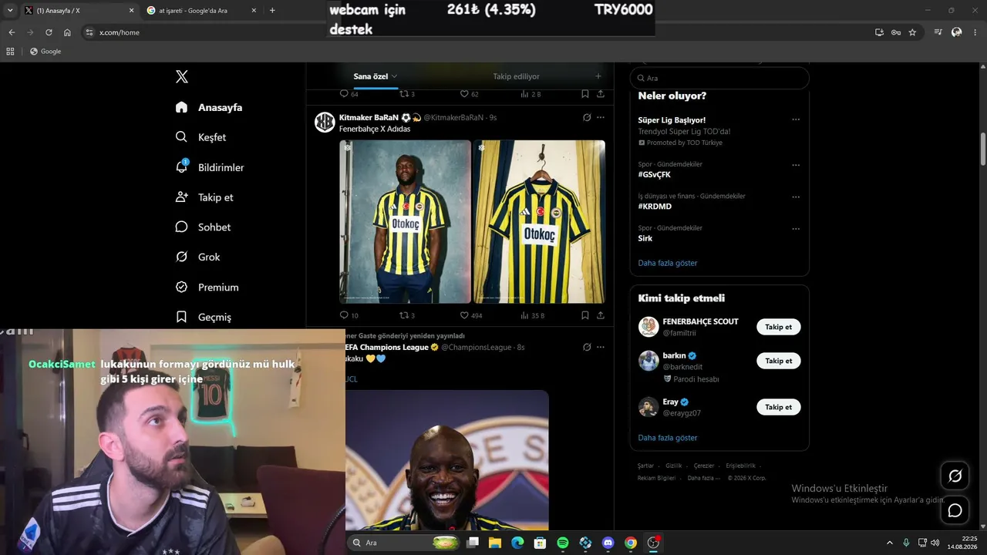Open options for #GSvÇFK trend
The image size is (987, 555).
coord(796,165)
